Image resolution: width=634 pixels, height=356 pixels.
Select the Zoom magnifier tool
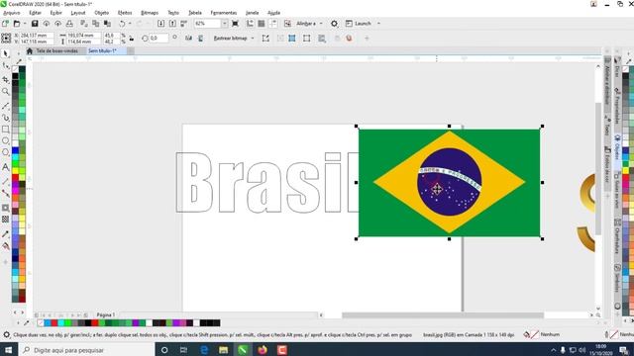click(x=5, y=92)
